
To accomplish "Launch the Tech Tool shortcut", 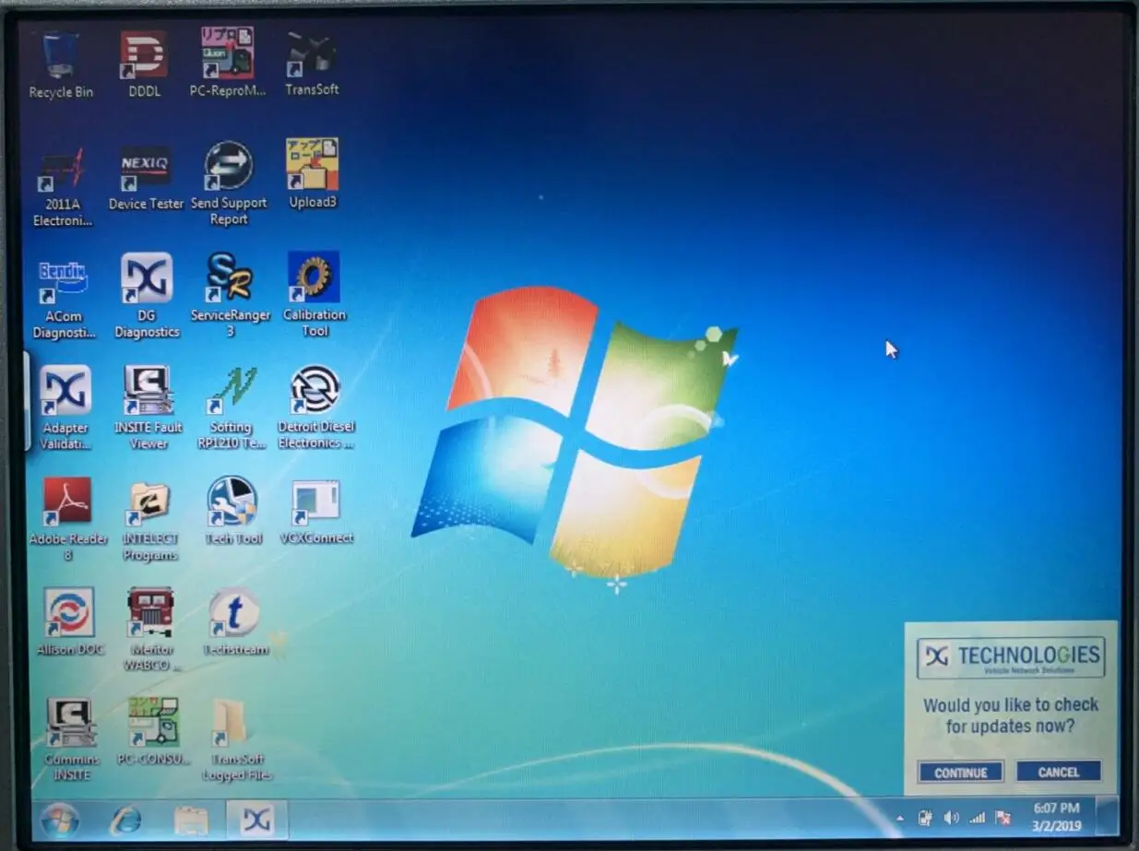I will tap(232, 511).
